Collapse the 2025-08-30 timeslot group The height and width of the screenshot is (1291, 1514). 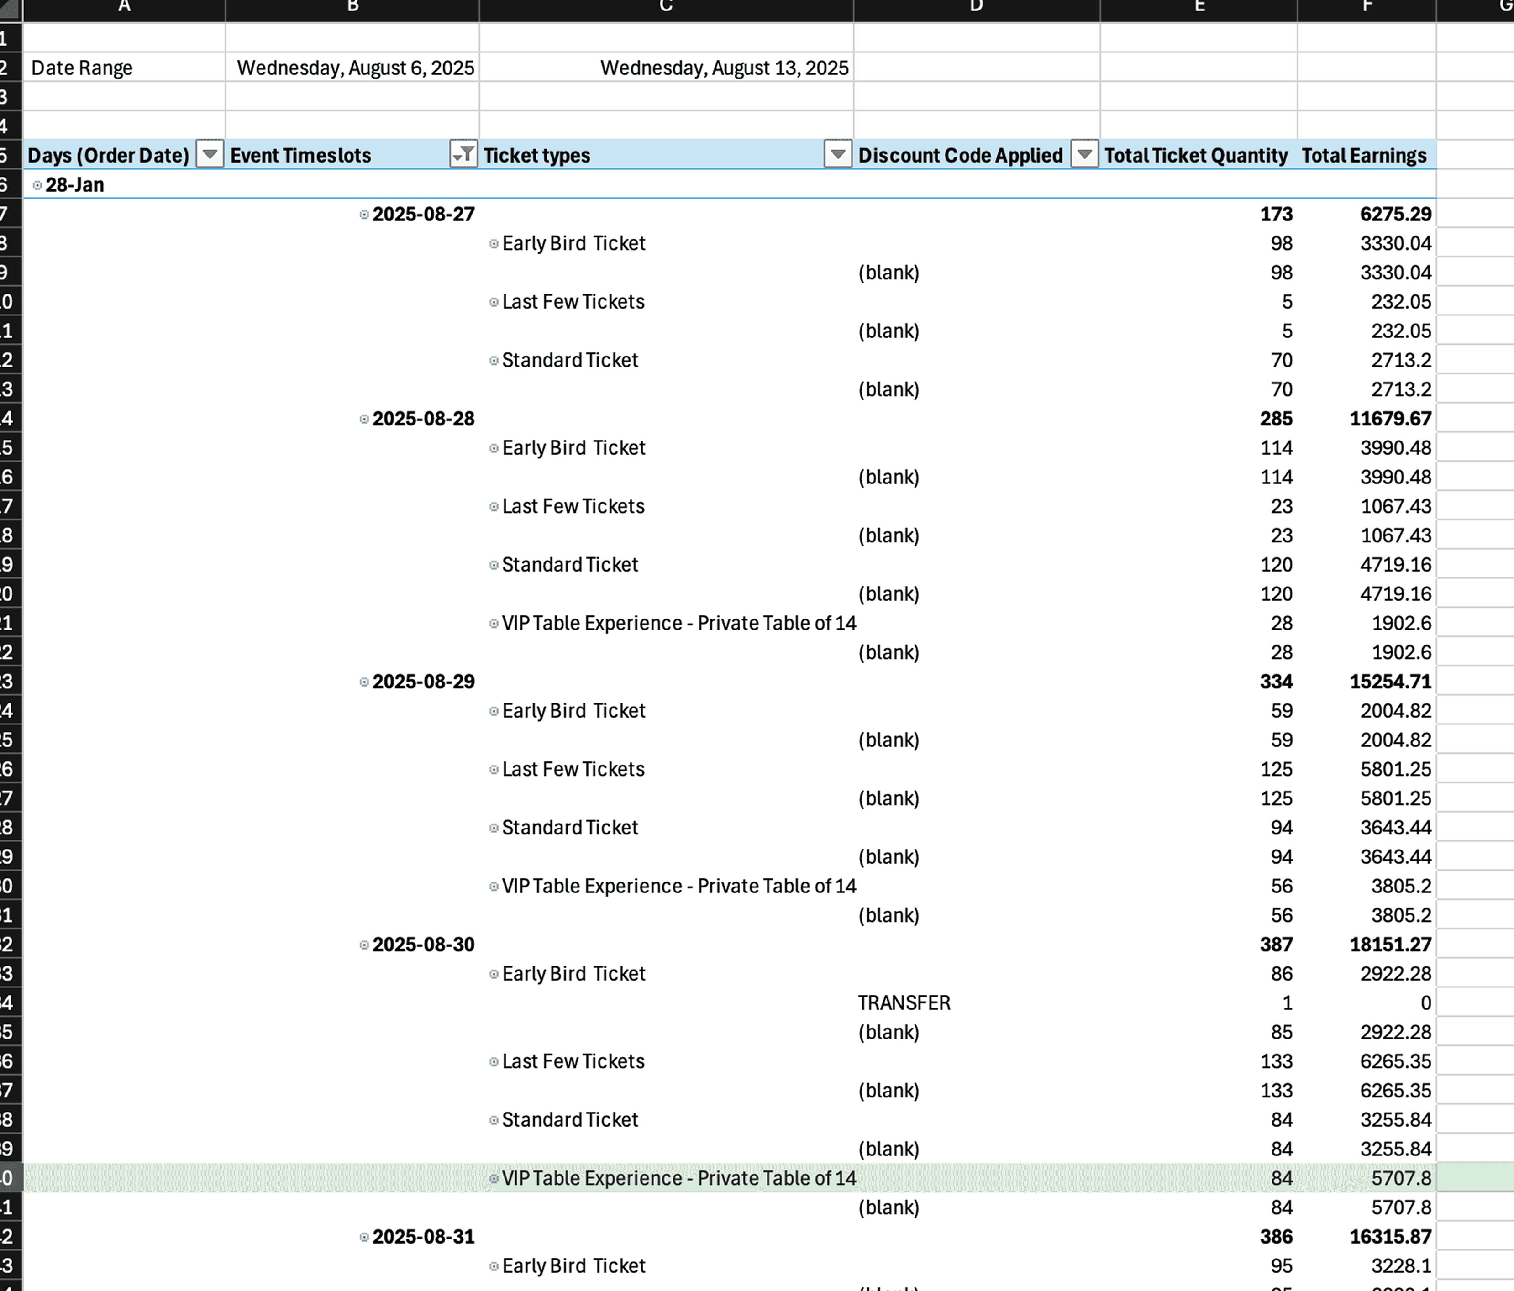(364, 945)
